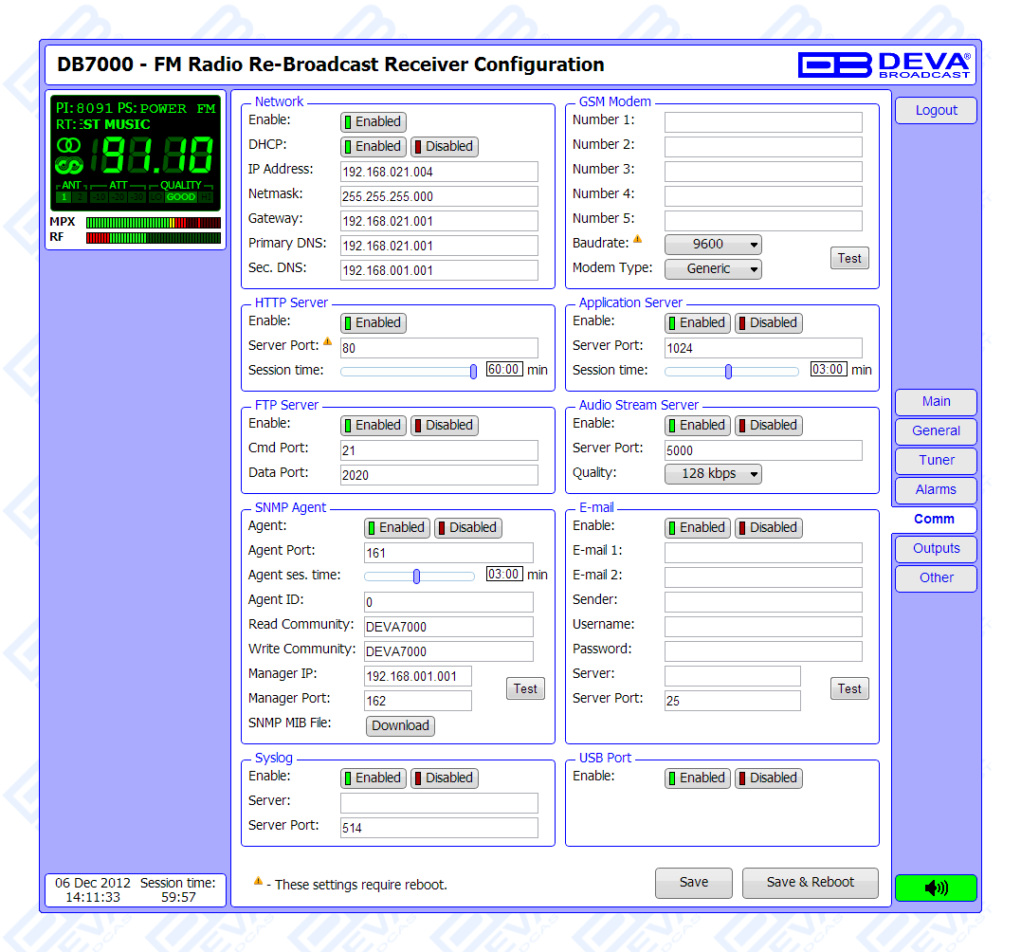This screenshot has height=952, width=1021.
Task: Open the Alarms tab
Action: point(936,490)
